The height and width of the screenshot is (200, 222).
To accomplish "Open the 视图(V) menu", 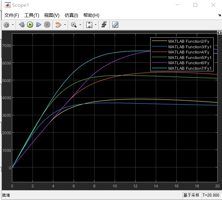I will tap(52, 15).
